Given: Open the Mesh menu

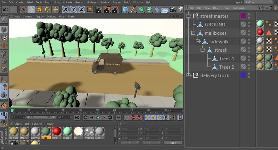Looking at the screenshot, I should (x=48, y=2).
